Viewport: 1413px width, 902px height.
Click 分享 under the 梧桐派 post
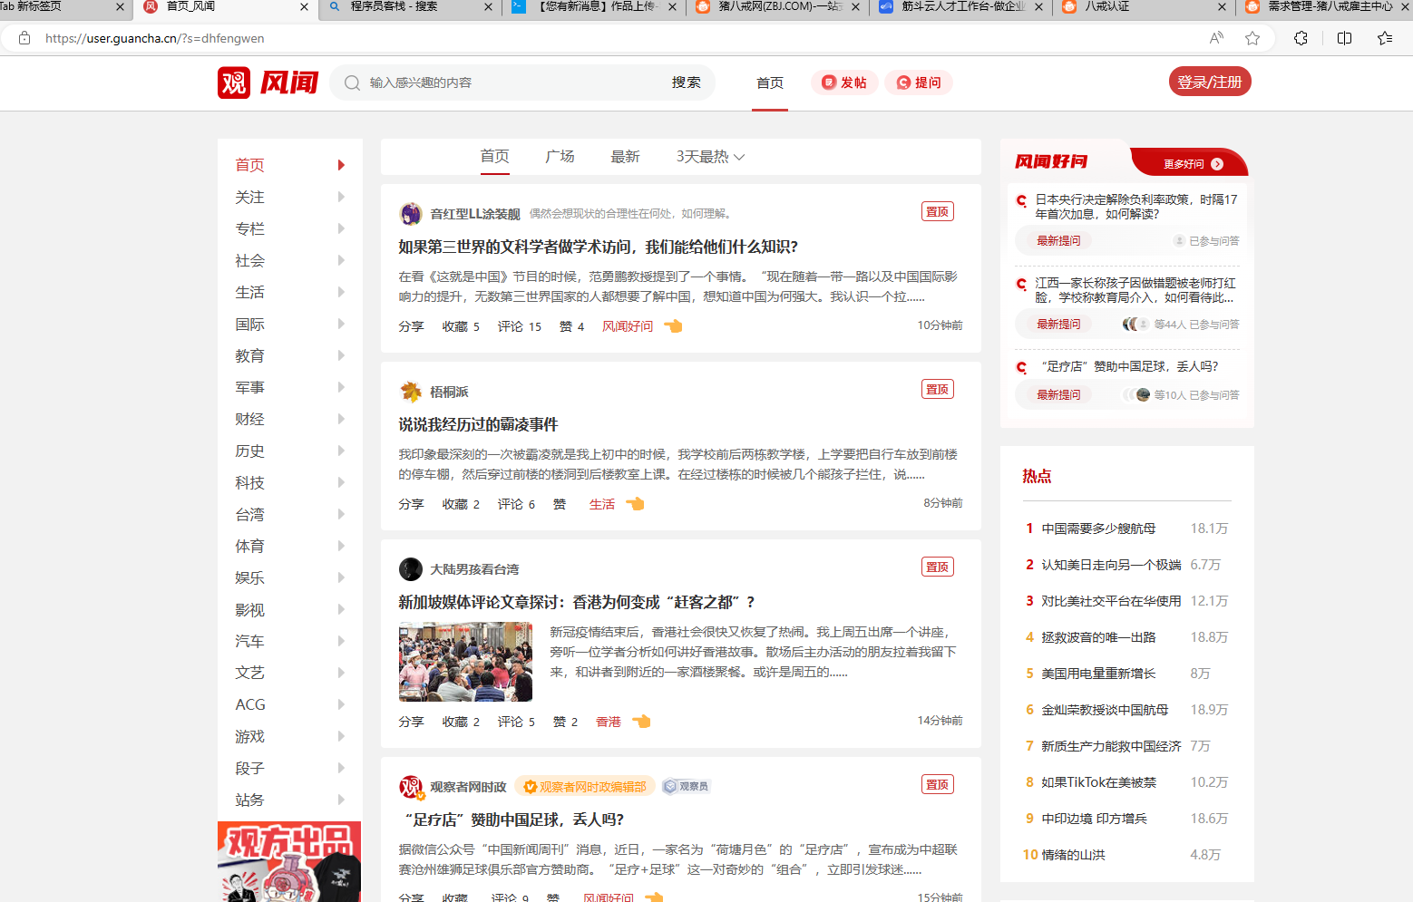411,504
